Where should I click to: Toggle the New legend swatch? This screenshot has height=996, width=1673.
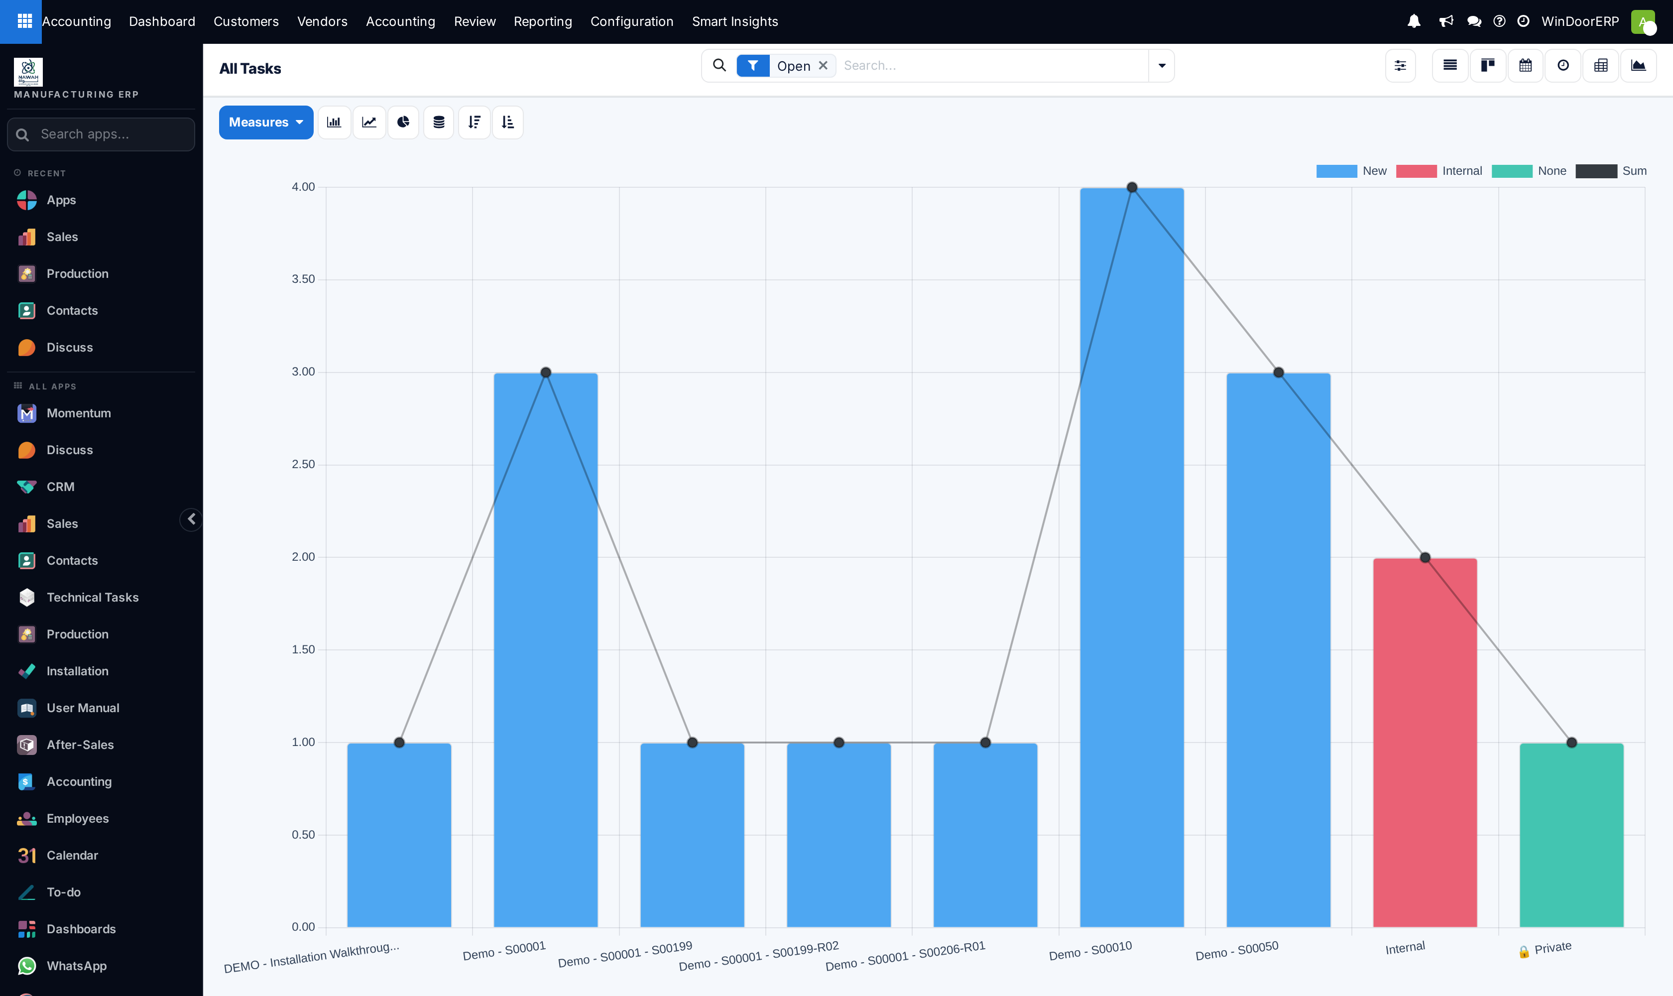tap(1336, 171)
